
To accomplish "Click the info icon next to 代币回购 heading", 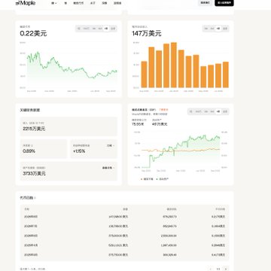I will 35,198.
